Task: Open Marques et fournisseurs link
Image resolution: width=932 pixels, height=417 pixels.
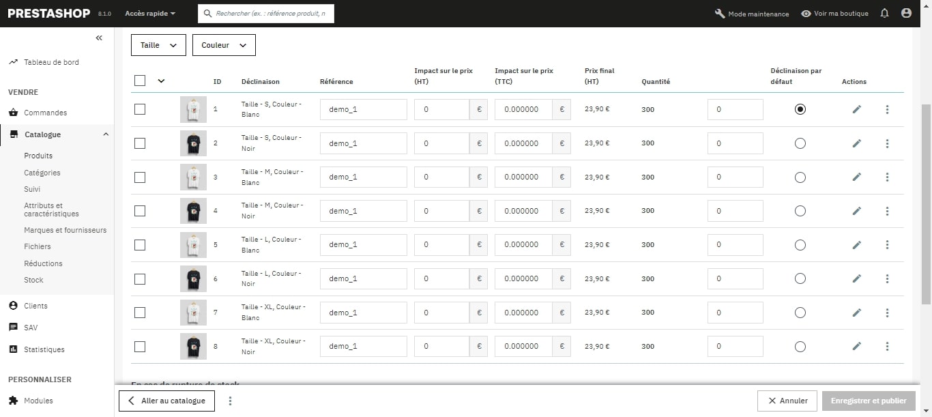Action: (x=65, y=230)
